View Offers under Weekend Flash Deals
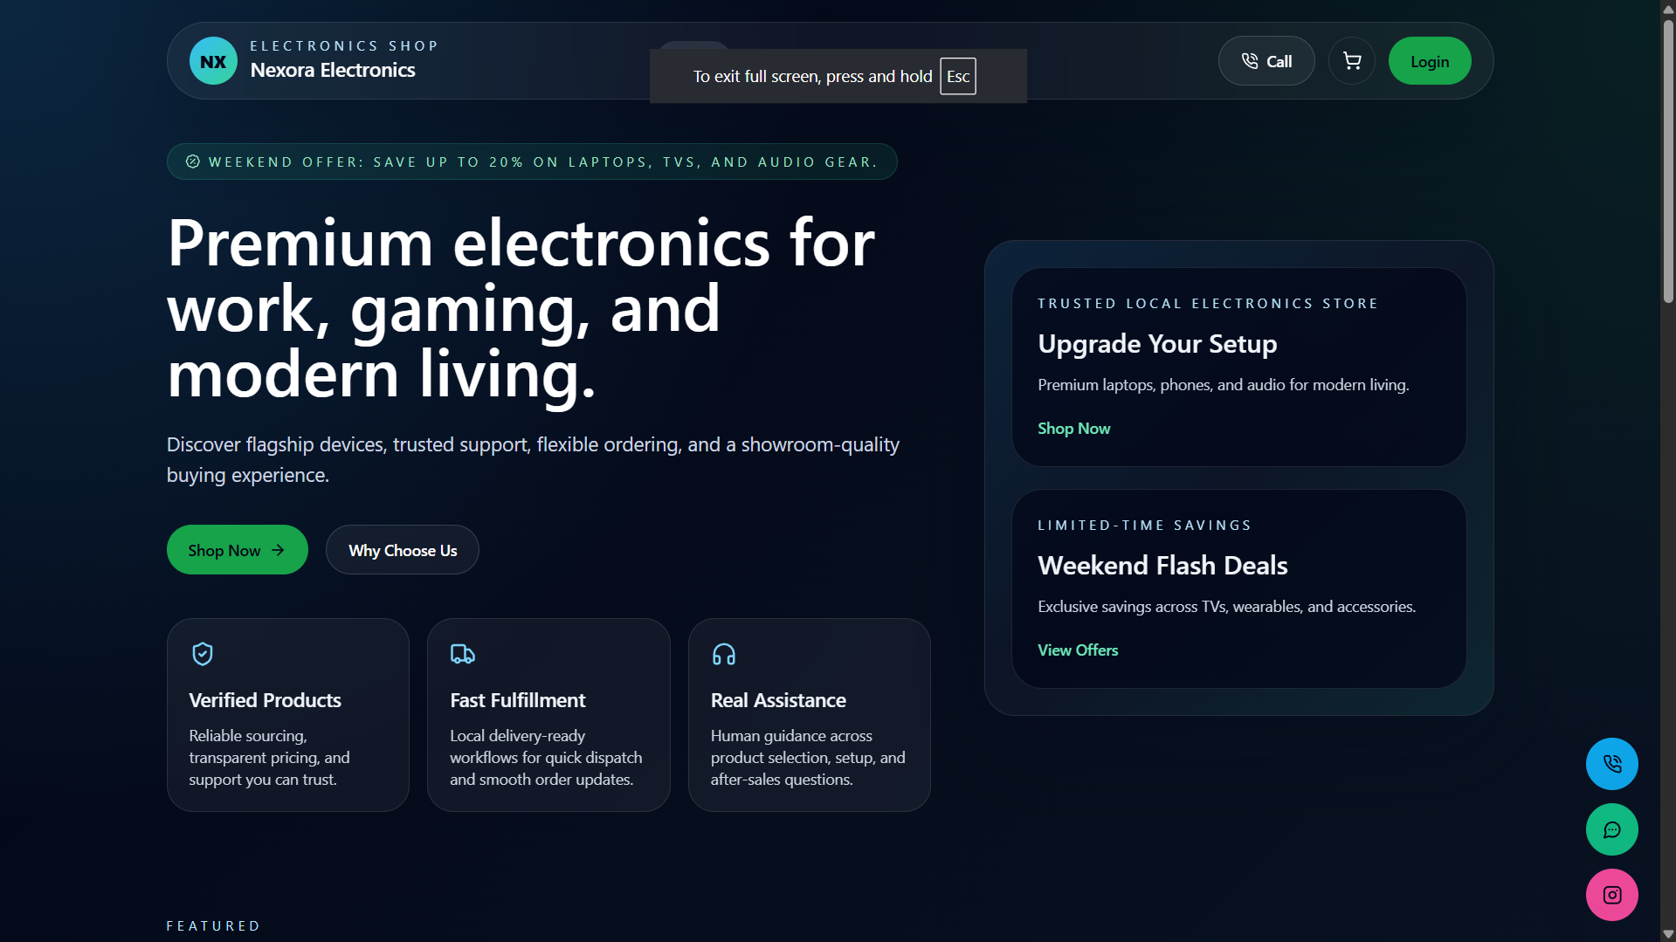The height and width of the screenshot is (942, 1676). [x=1077, y=650]
